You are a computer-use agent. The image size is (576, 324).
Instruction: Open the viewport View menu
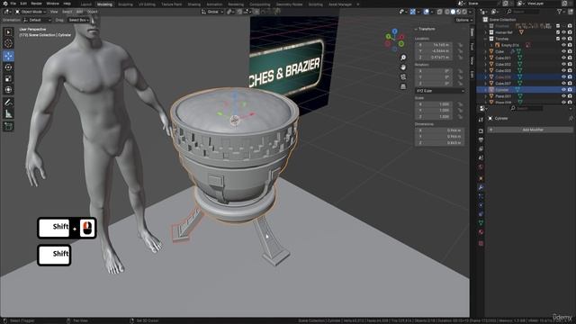tap(54, 12)
